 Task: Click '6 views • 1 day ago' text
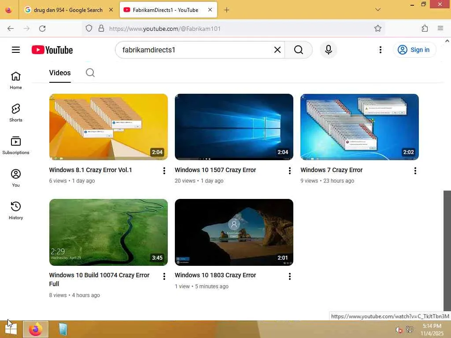72,181
